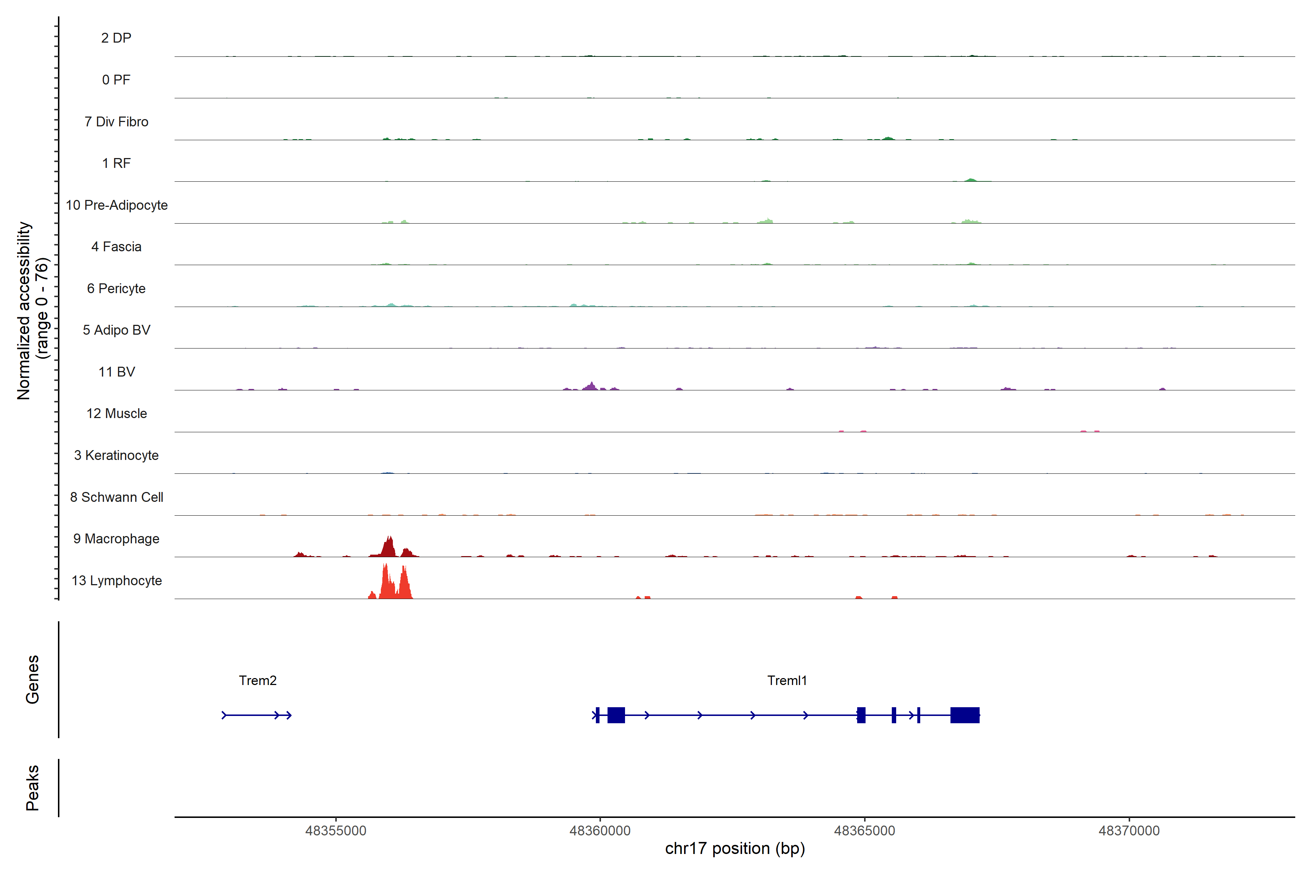Viewport: 1312px width, 874px height.
Task: Click the 10 Pre-Adipocyte track label
Action: pyautogui.click(x=117, y=205)
